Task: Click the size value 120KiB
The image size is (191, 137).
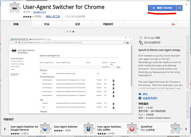Action: 150,115
